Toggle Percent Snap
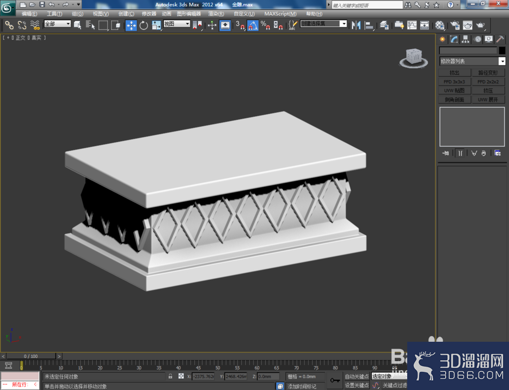Viewport: 509px width, 390px height. click(x=266, y=25)
